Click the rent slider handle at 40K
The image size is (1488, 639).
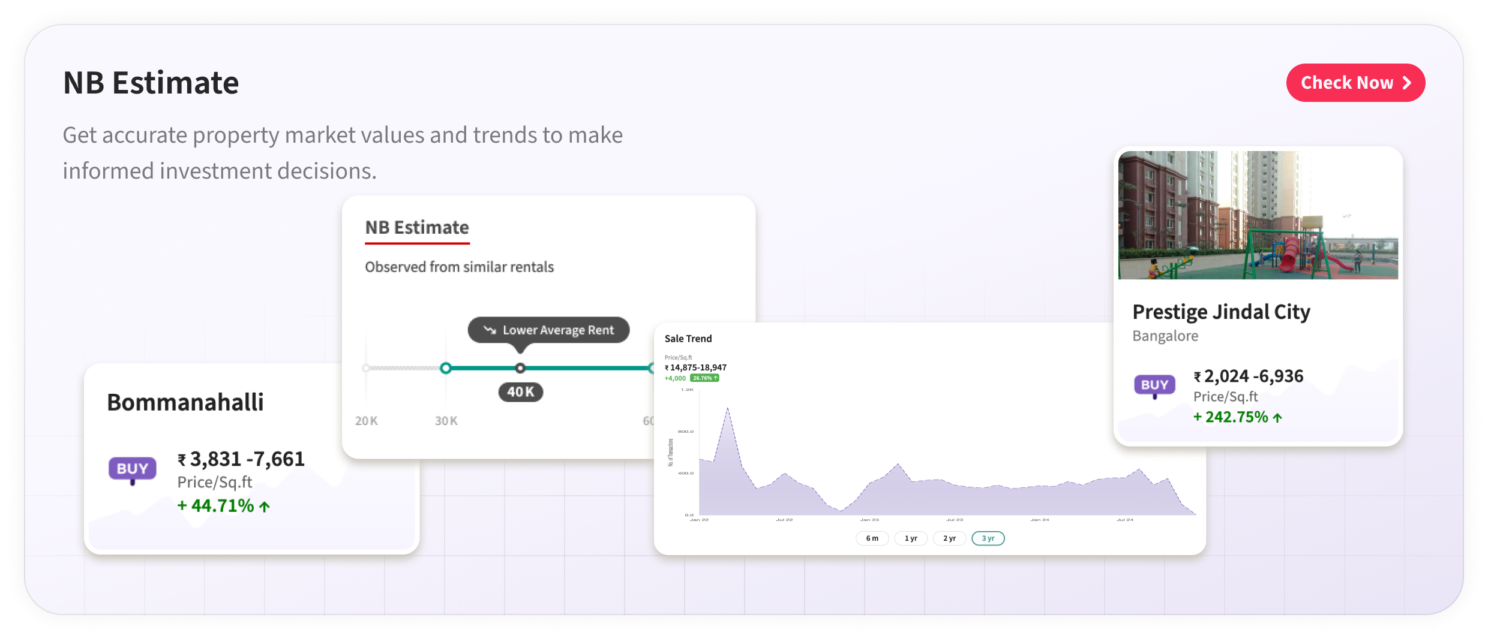click(520, 368)
